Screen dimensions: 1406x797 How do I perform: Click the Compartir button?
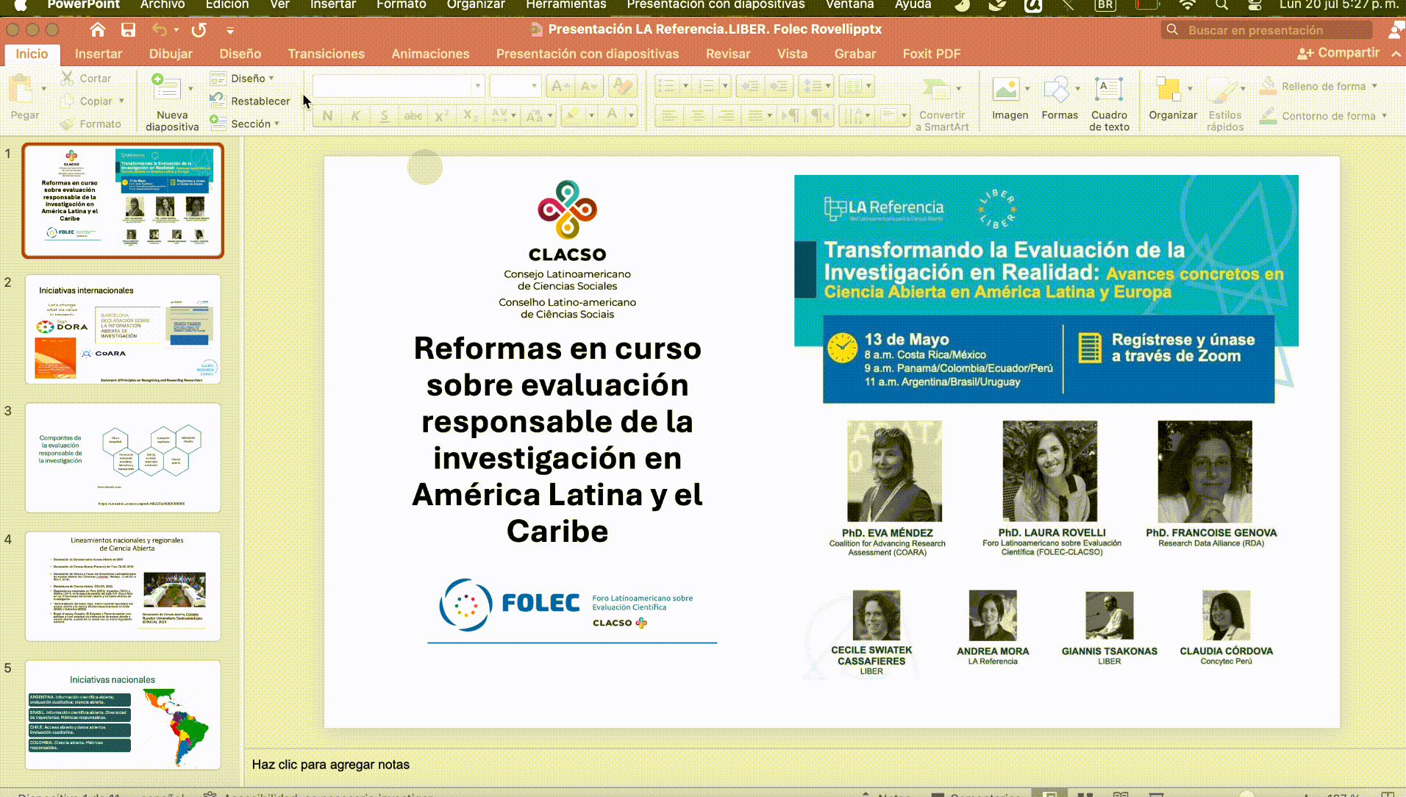pyautogui.click(x=1338, y=53)
